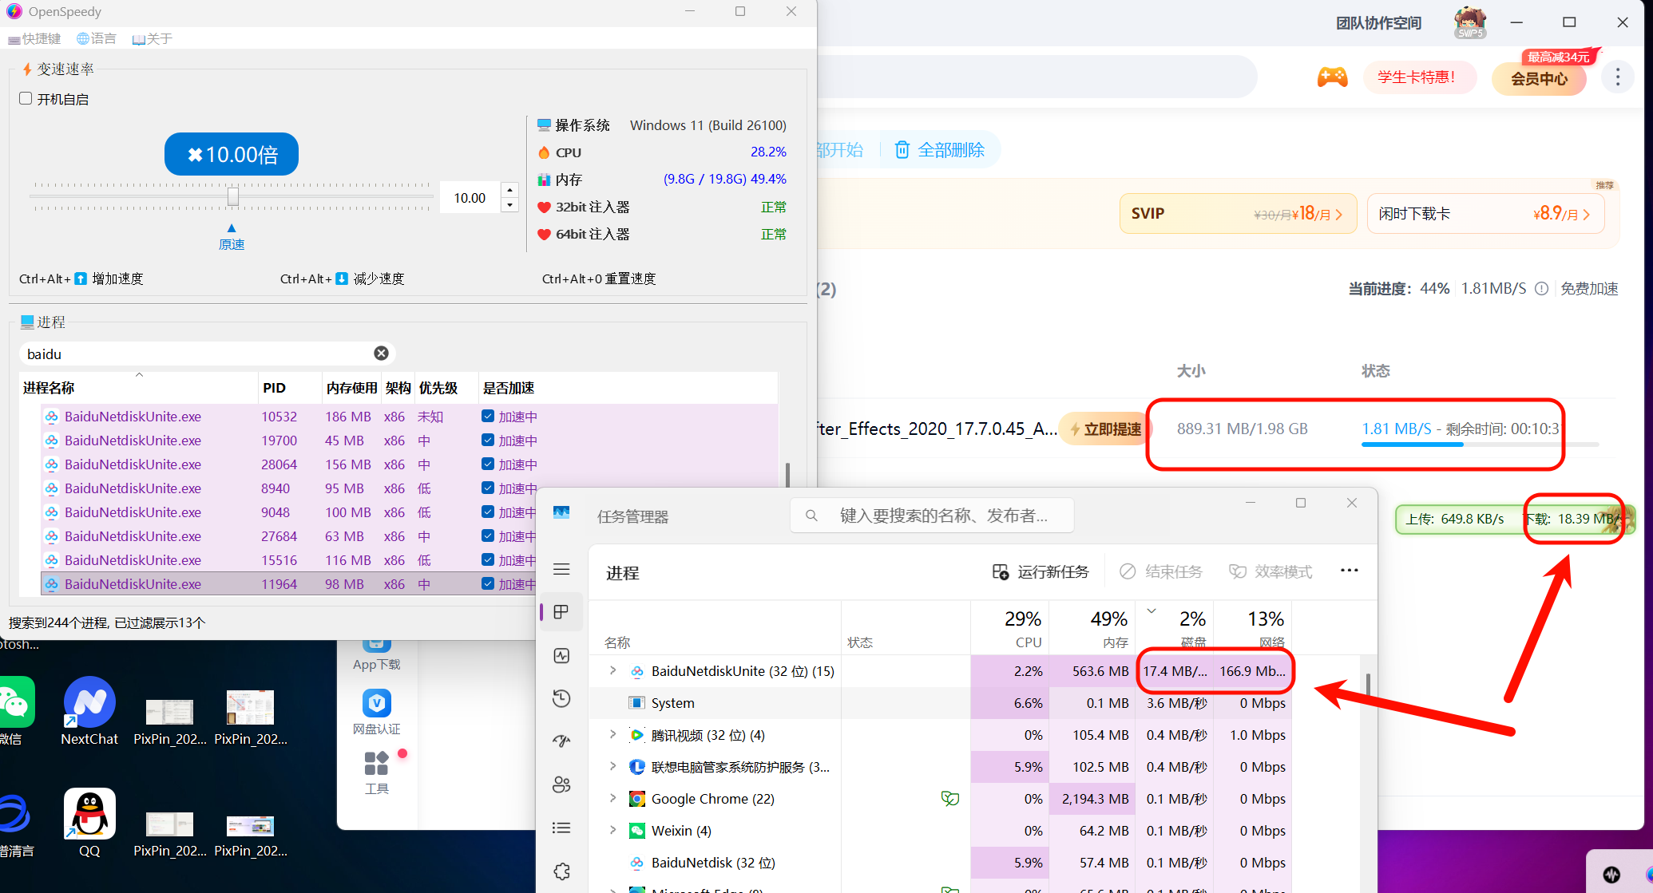Expand BaiduNetdiskUnite process group
Viewport: 1653px width, 893px height.
tap(612, 671)
